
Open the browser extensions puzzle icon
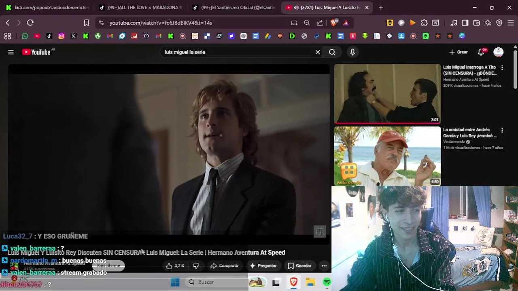[424, 23]
